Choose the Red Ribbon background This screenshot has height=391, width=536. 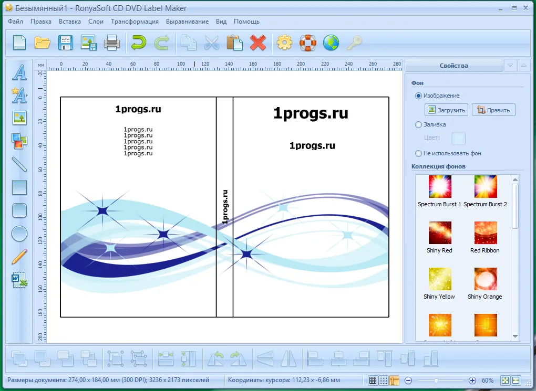click(485, 238)
